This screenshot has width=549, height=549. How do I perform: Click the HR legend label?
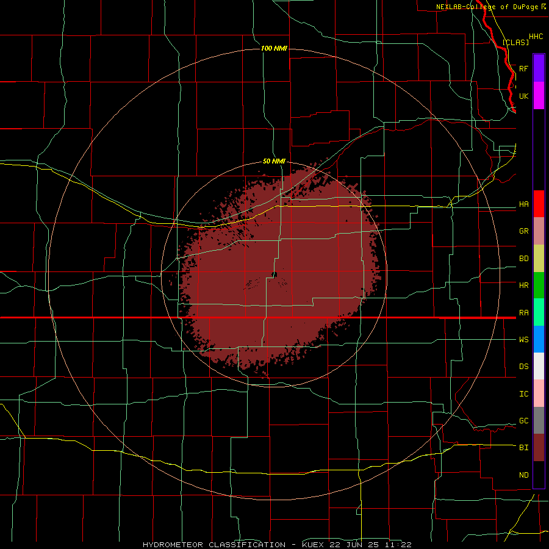point(524,285)
